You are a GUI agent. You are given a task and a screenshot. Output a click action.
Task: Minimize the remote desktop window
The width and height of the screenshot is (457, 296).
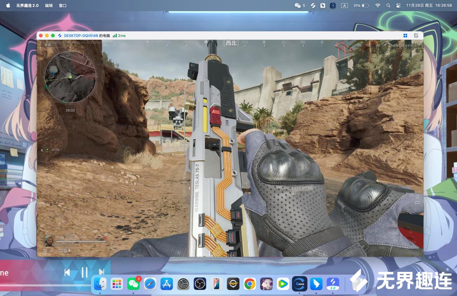pos(47,36)
